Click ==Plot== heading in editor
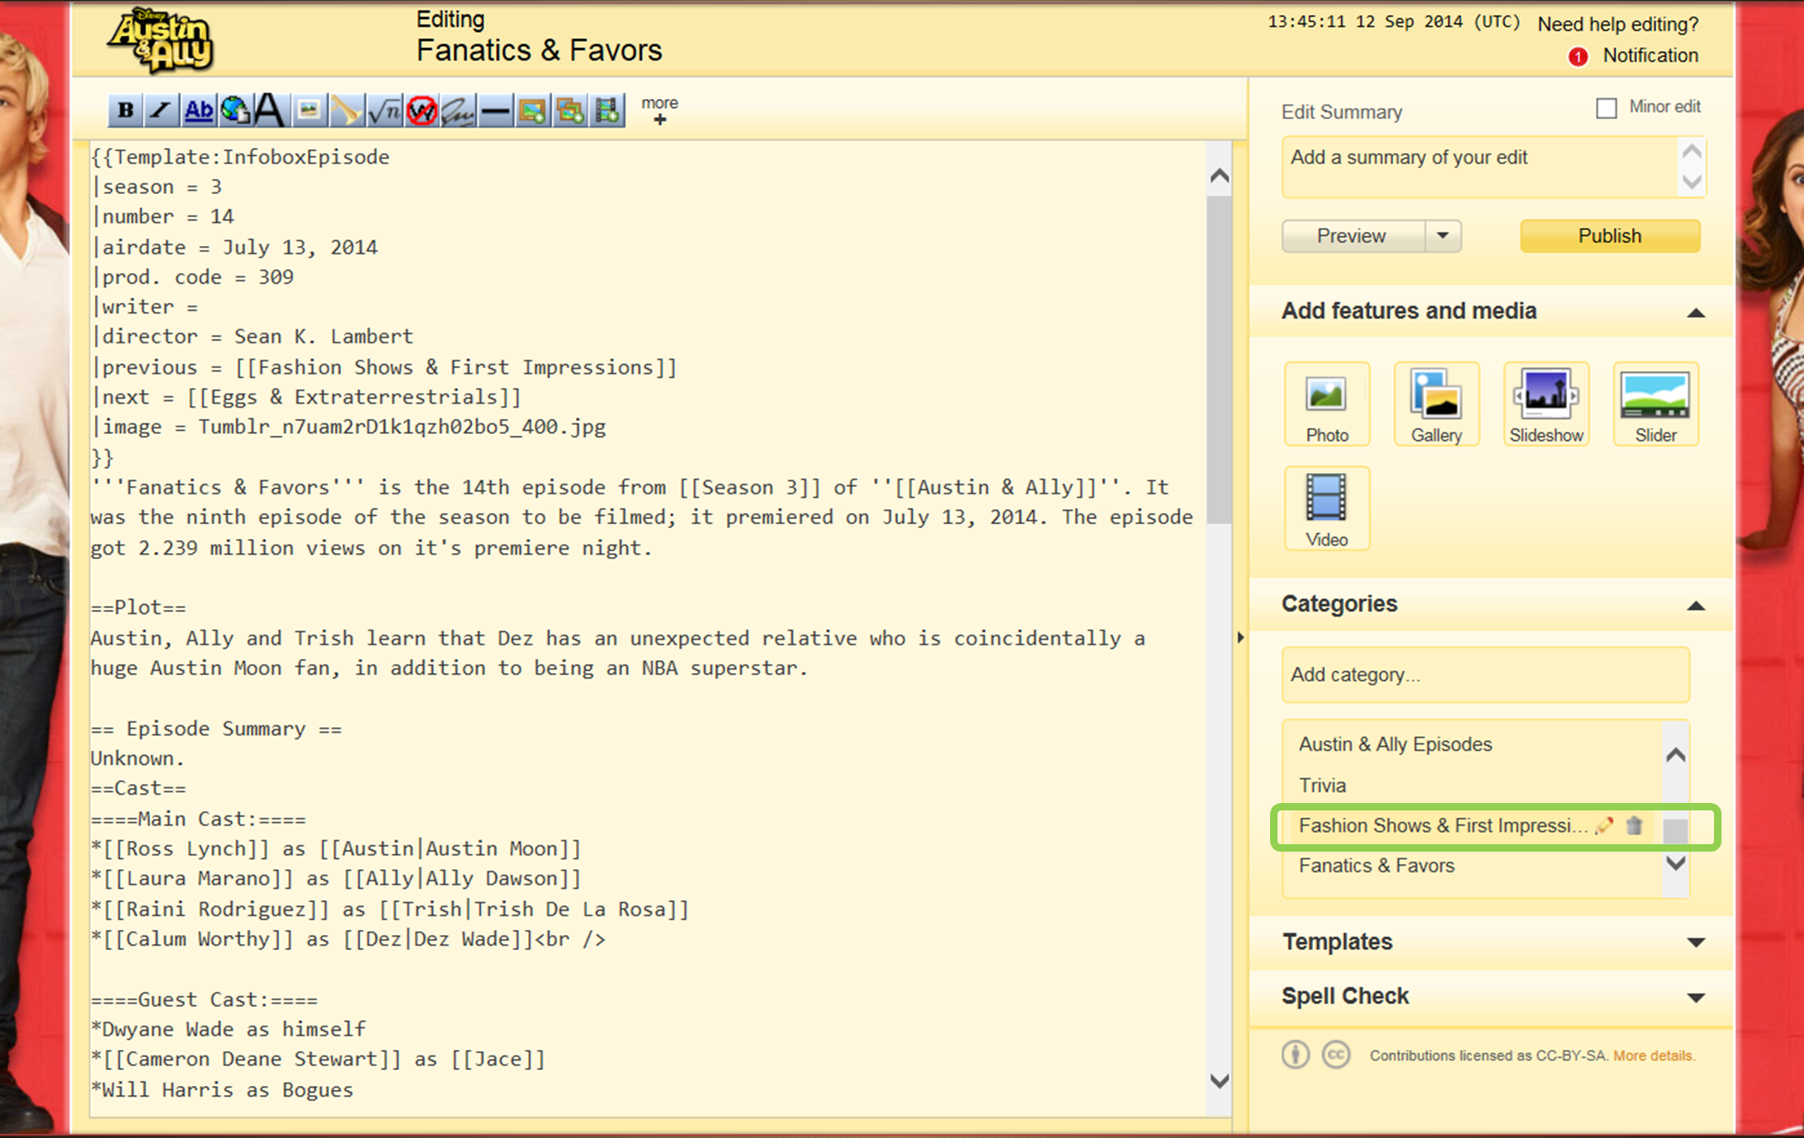The height and width of the screenshot is (1138, 1804). 139,608
